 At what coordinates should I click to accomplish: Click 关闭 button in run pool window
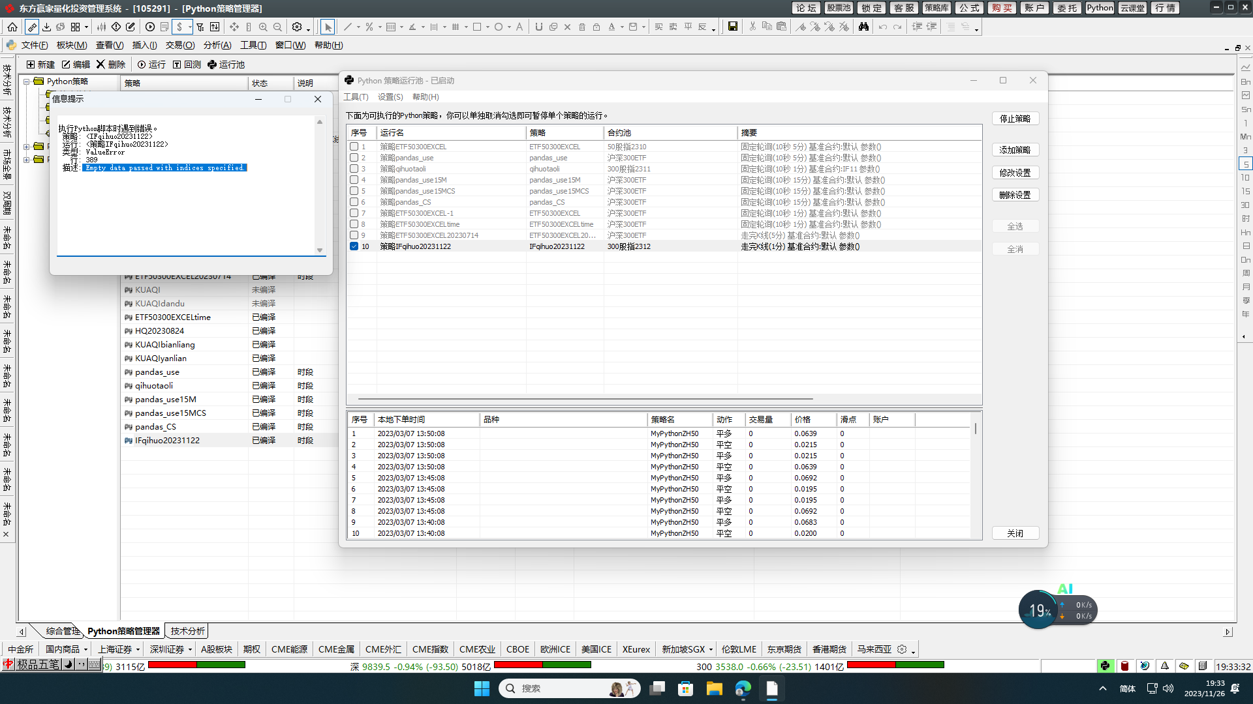click(x=1015, y=533)
